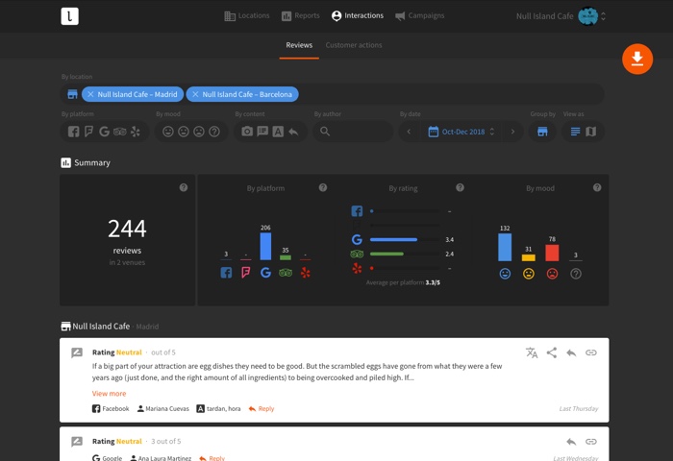Share the first review
The width and height of the screenshot is (673, 461).
(552, 352)
